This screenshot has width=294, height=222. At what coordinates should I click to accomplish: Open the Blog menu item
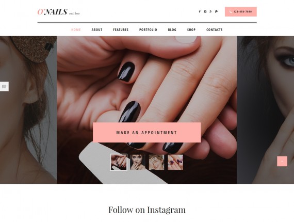click(172, 29)
